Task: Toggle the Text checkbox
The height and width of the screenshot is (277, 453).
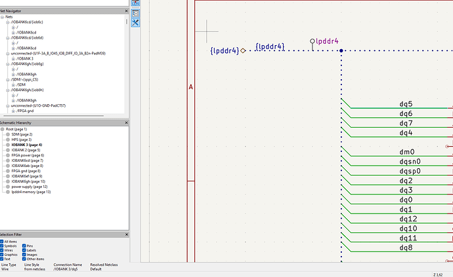Action: pyautogui.click(x=2, y=259)
